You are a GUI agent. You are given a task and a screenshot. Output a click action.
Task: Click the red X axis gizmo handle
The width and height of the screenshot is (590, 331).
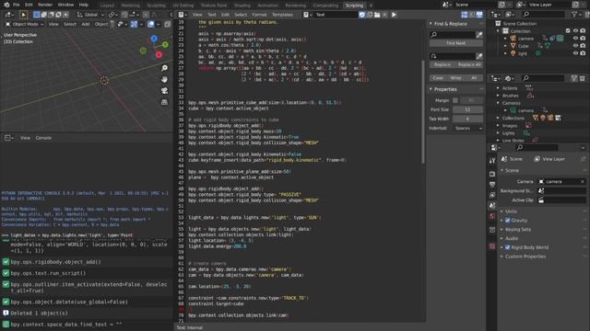pos(159,55)
